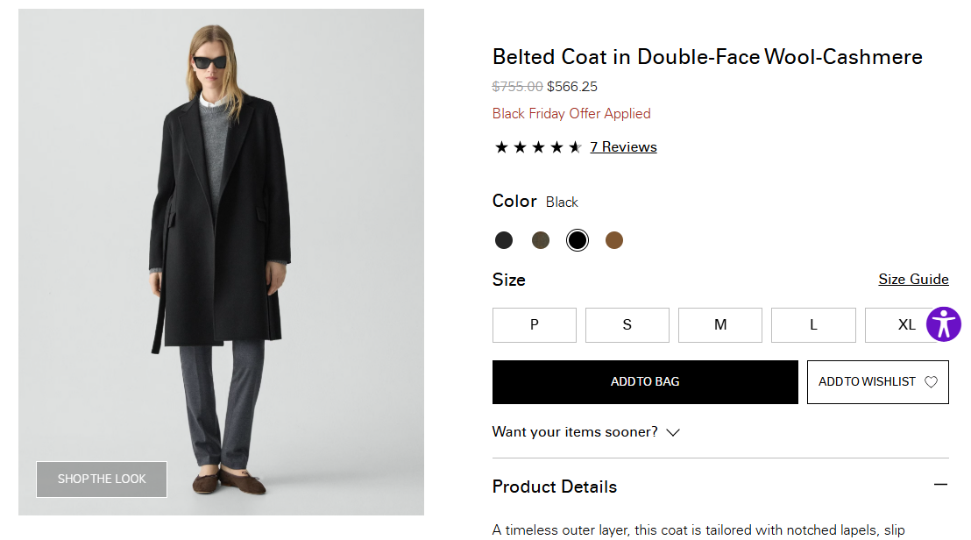Open the Product Details section heading
971x540 pixels.
pos(555,487)
